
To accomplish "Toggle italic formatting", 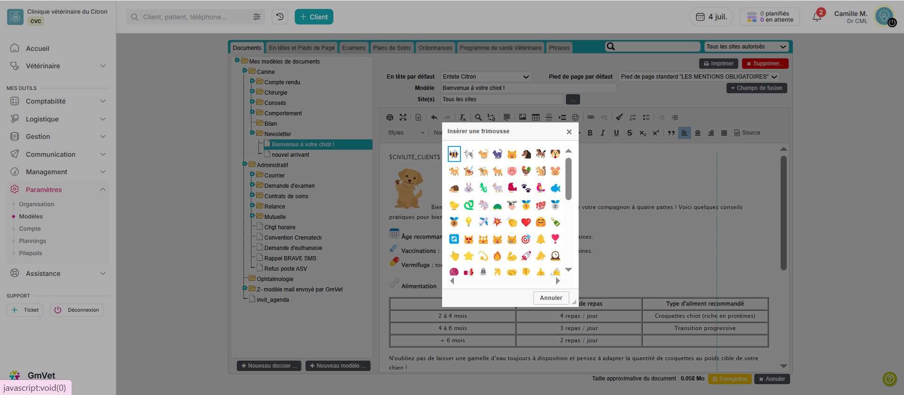I will (603, 133).
